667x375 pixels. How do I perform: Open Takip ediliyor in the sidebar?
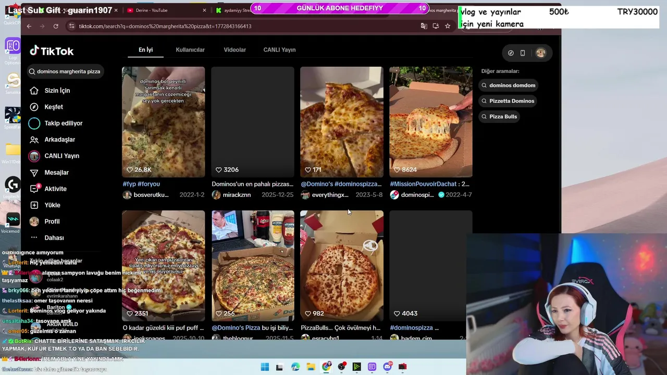pos(56,123)
